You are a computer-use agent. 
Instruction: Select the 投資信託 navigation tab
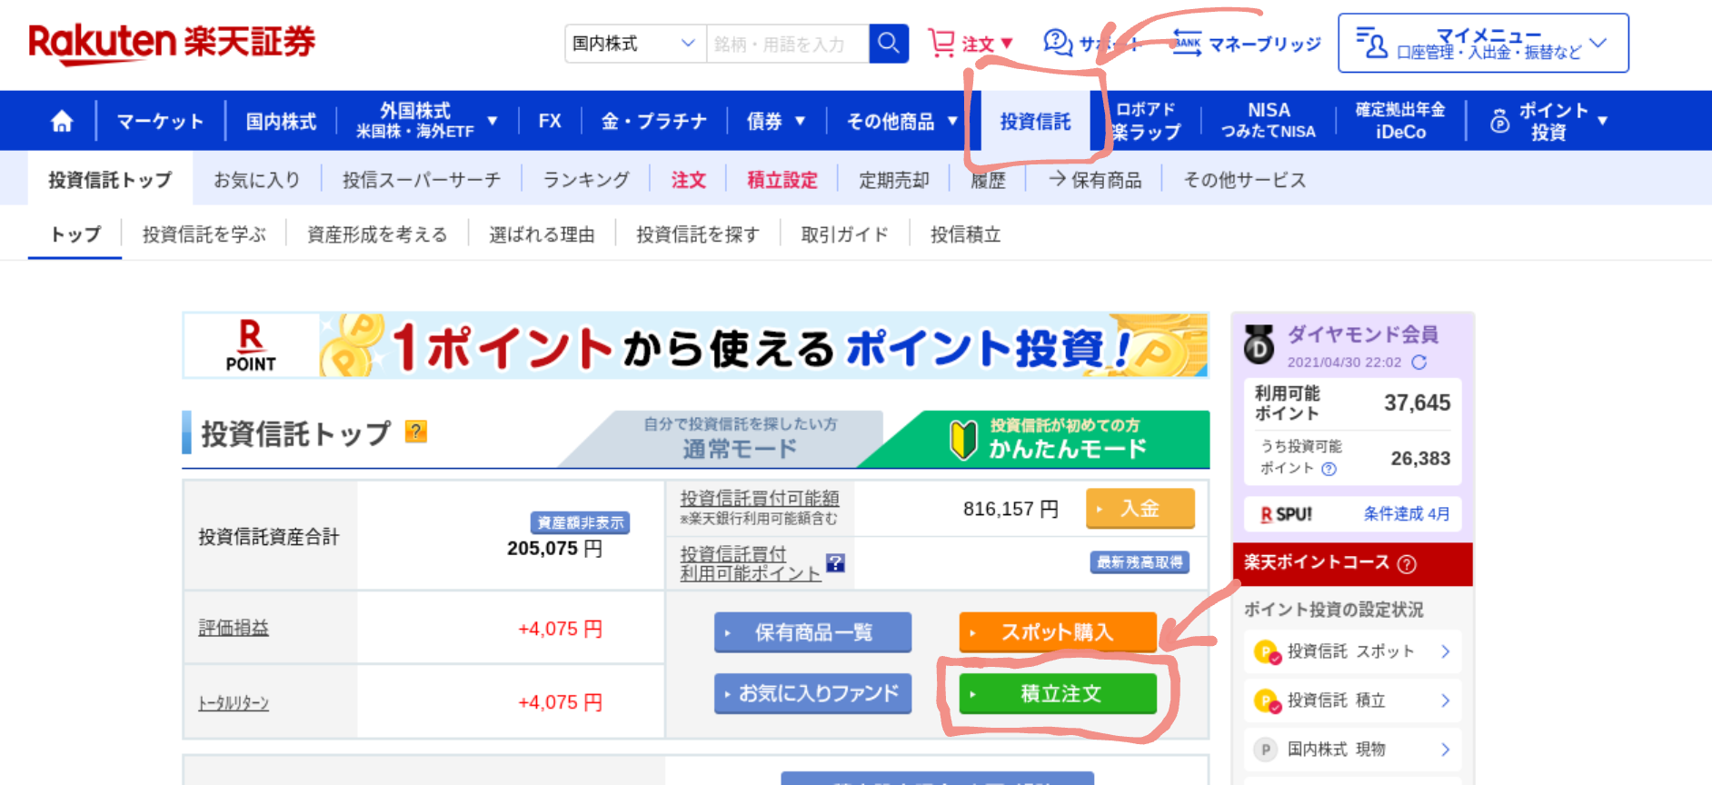tap(1035, 121)
